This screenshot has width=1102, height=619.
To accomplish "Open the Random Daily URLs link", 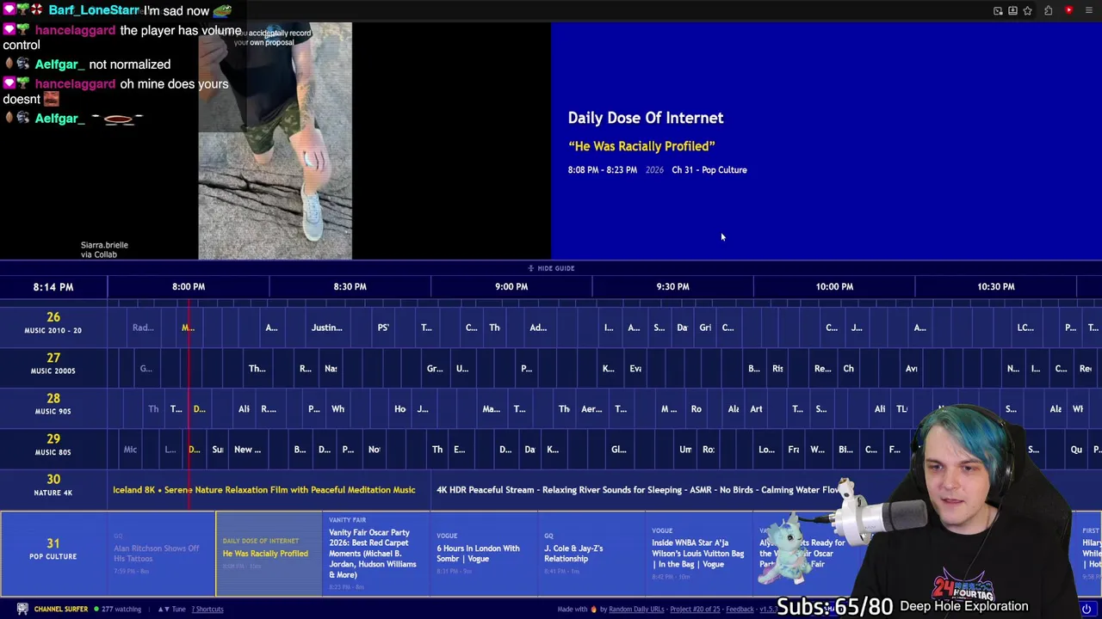I will pos(636,609).
